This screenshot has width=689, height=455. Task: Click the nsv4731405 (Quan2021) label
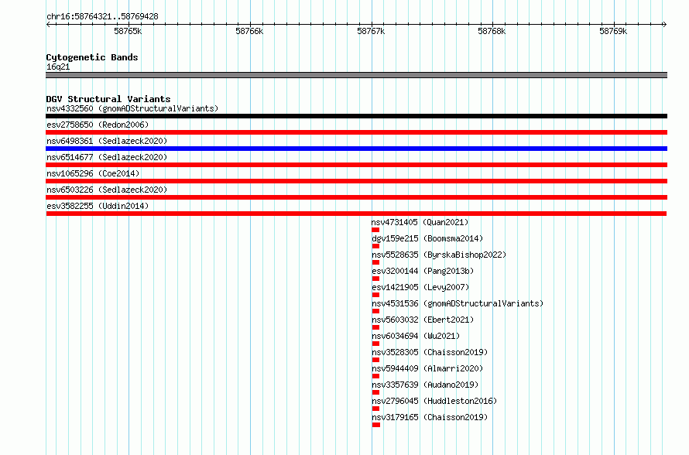[420, 222]
